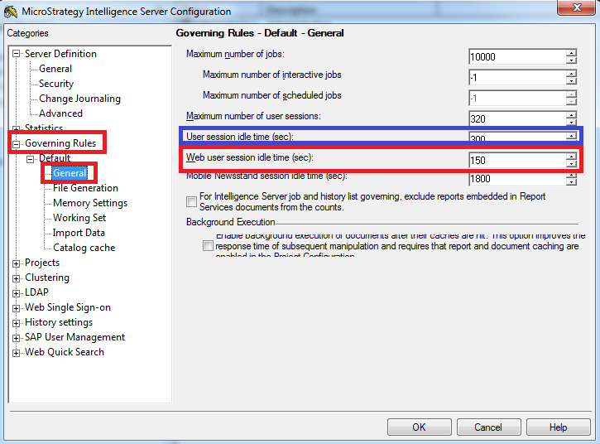Open Change Journaling settings
The width and height of the screenshot is (600, 444).
pos(79,99)
